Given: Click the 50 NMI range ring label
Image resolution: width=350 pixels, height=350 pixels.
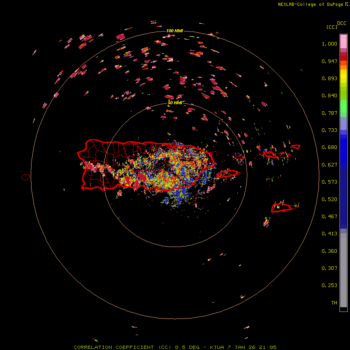Looking at the screenshot, I should pos(175,103).
